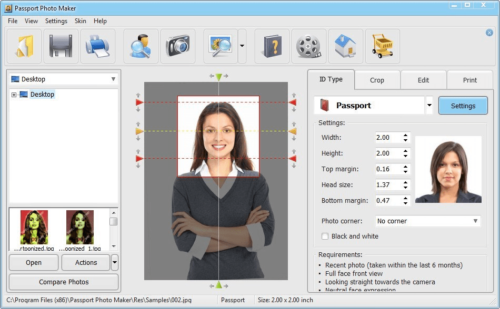The width and height of the screenshot is (500, 309).
Task: Increase Head size with the stepper arrow
Action: point(406,182)
